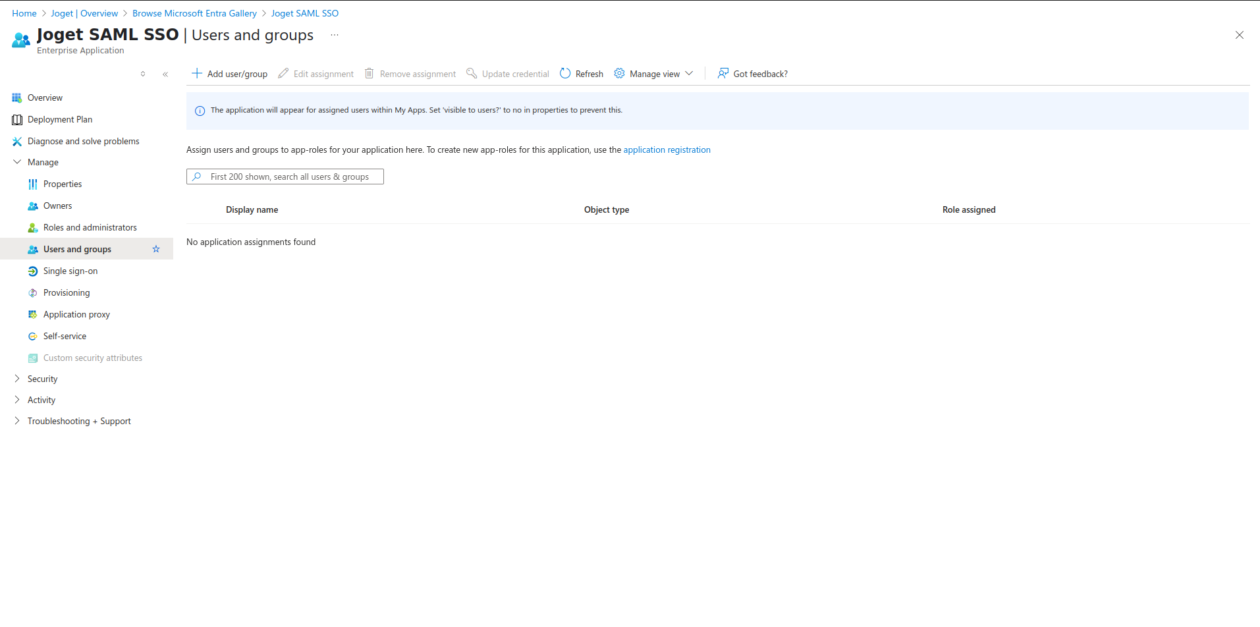
Task: Click the Users and groups sidebar icon
Action: 33,249
